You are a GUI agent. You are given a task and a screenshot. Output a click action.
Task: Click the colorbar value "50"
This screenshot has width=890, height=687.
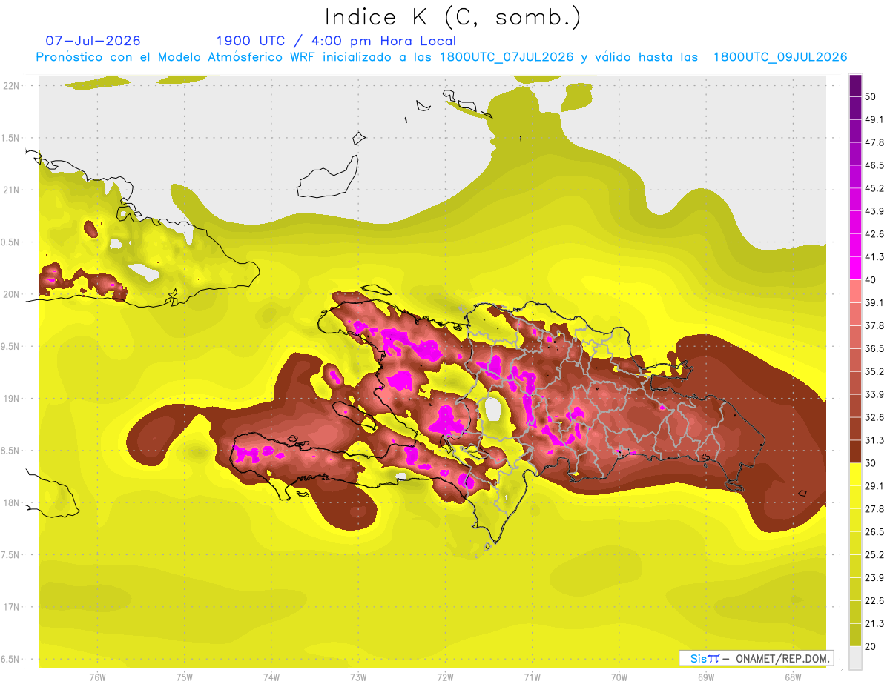click(870, 96)
